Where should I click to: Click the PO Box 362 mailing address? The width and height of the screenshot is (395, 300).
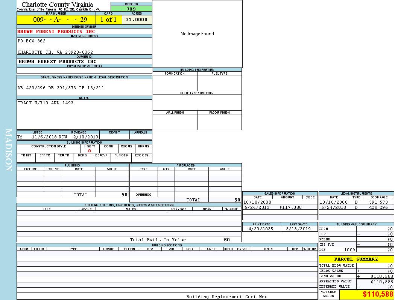[32, 41]
